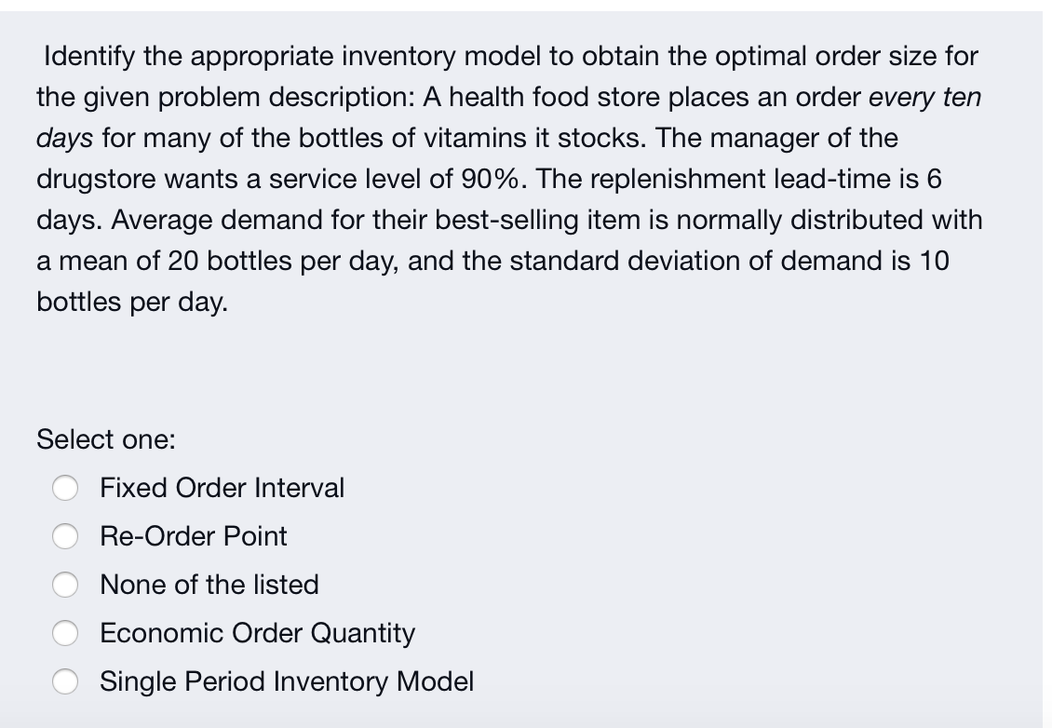The height and width of the screenshot is (728, 1052).
Task: Select the Re-Order Point radio button
Action: tap(65, 535)
